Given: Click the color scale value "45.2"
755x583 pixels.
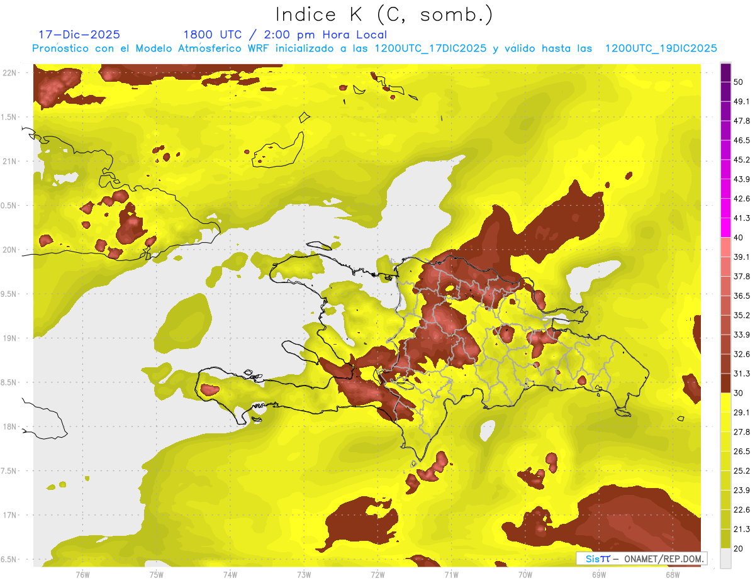Looking at the screenshot, I should click(742, 160).
